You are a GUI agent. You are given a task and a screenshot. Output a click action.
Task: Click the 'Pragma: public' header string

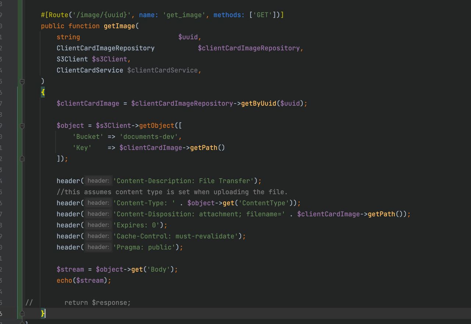pos(144,247)
